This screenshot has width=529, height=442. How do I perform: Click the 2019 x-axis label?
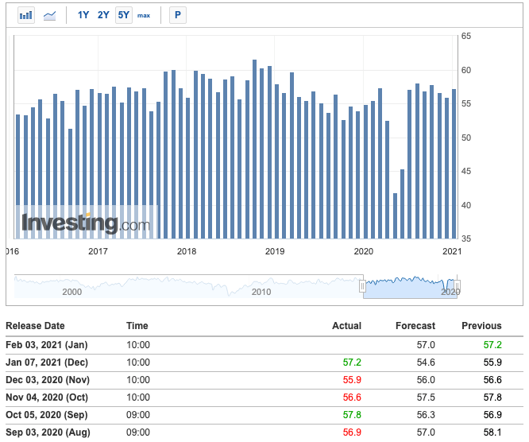(x=275, y=251)
